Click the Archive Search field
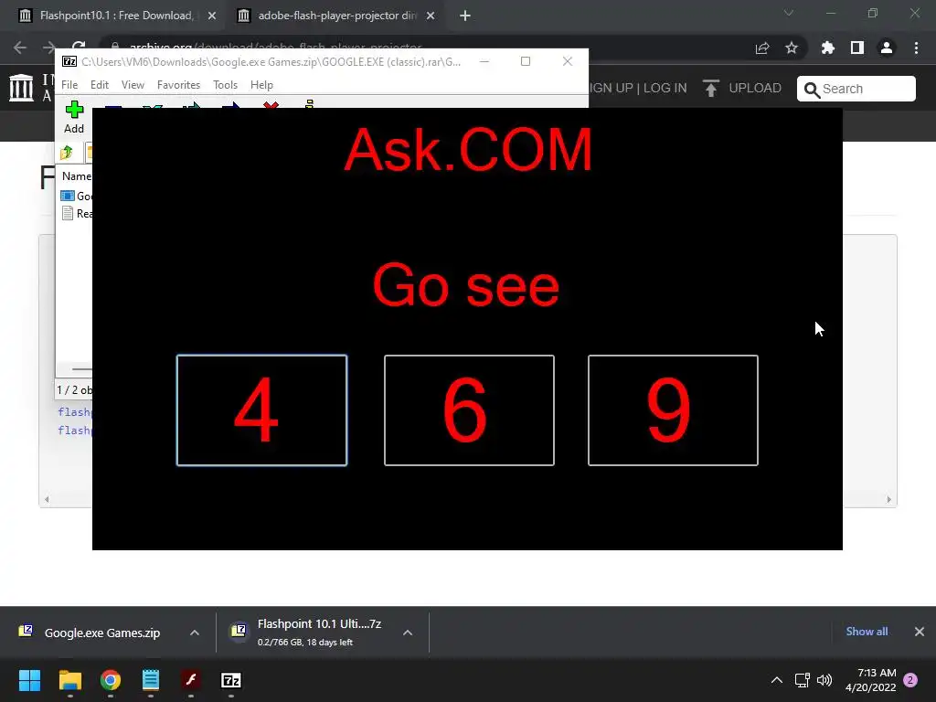Viewport: 936px width, 702px height. 856,89
